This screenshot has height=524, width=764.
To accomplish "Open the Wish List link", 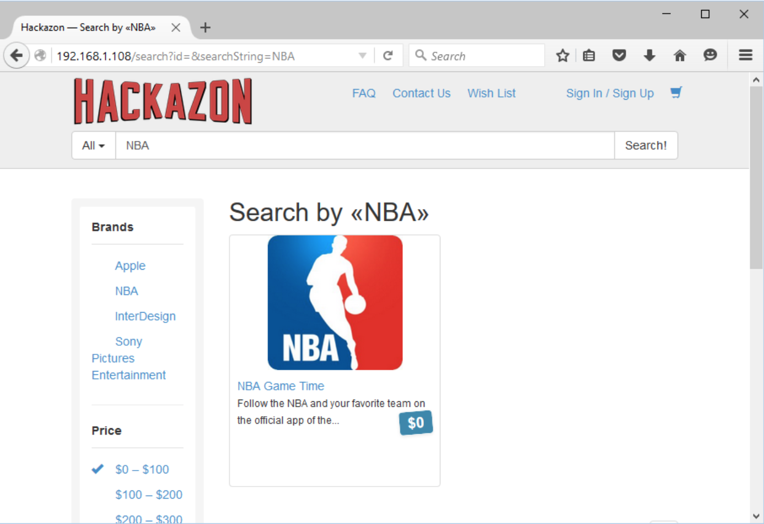I will click(492, 94).
